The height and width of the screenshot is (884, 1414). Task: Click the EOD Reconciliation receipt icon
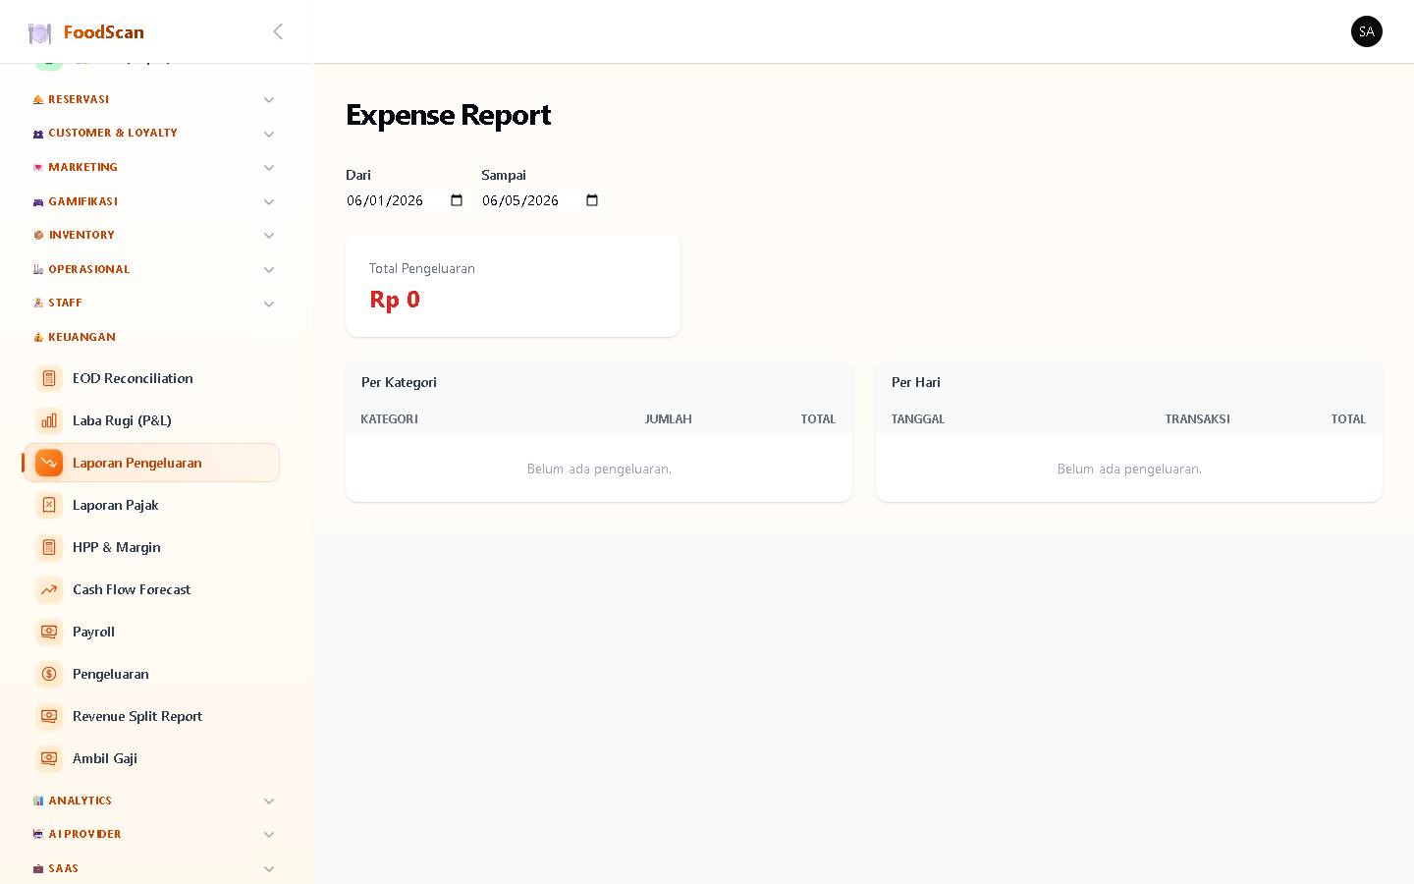point(49,378)
